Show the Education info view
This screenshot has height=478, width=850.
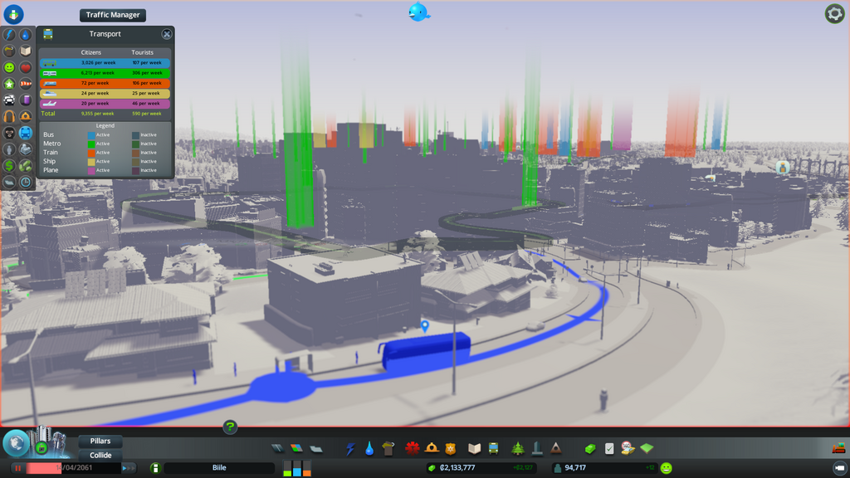pos(26,51)
